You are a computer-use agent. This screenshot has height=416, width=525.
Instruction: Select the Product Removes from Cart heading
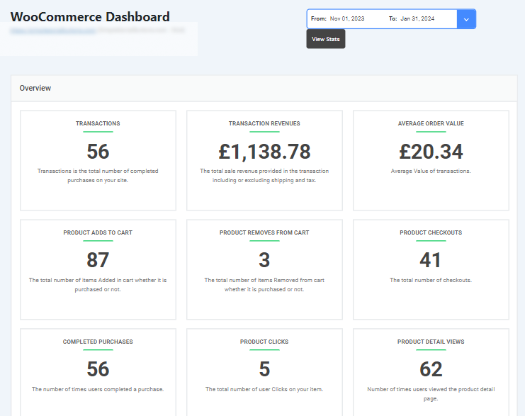[x=264, y=232]
